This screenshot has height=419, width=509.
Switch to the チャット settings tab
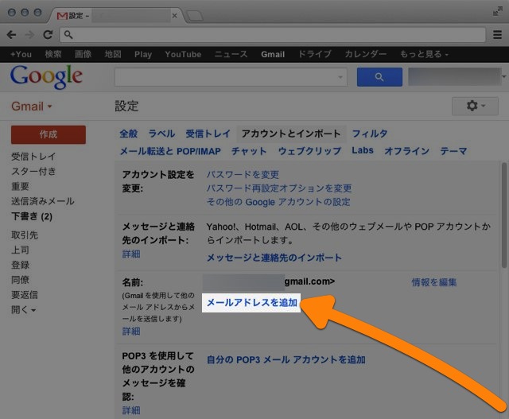pyautogui.click(x=249, y=151)
